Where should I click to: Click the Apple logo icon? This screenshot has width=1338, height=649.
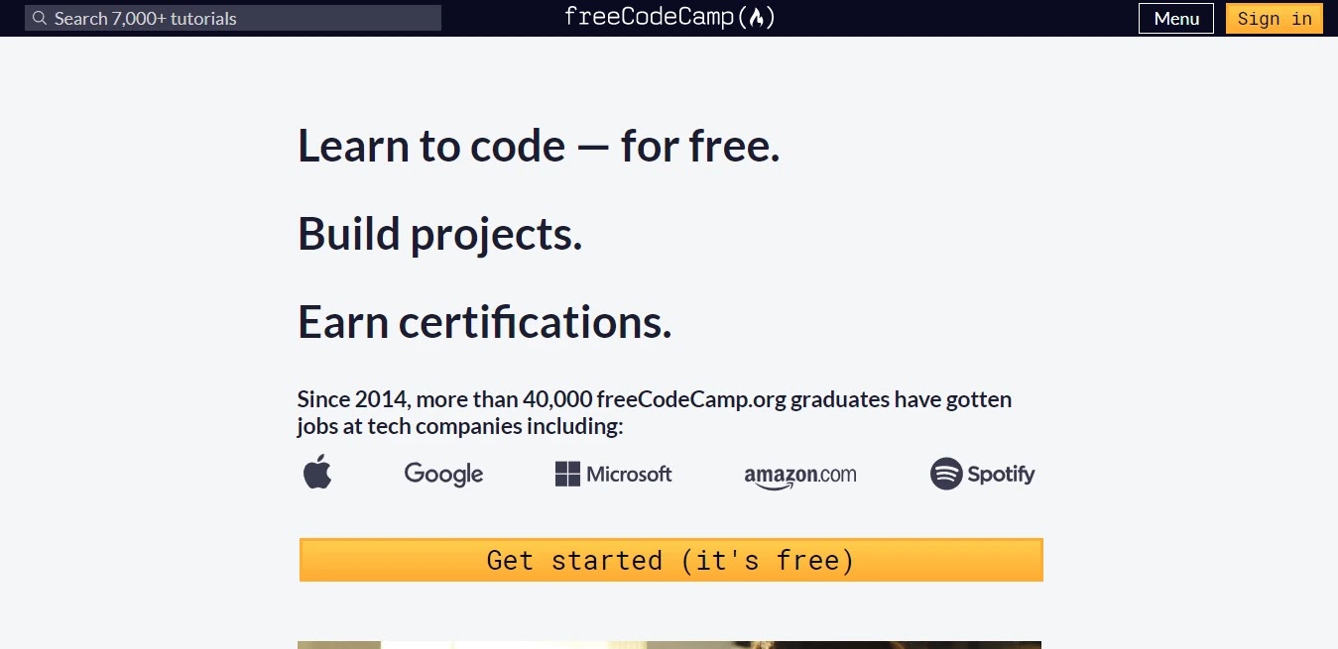(x=316, y=473)
